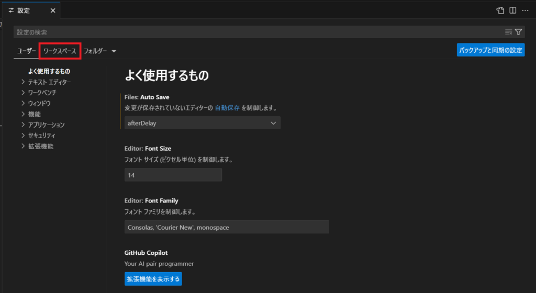
Task: Expand the テキスト エディター category
Action: 23,82
